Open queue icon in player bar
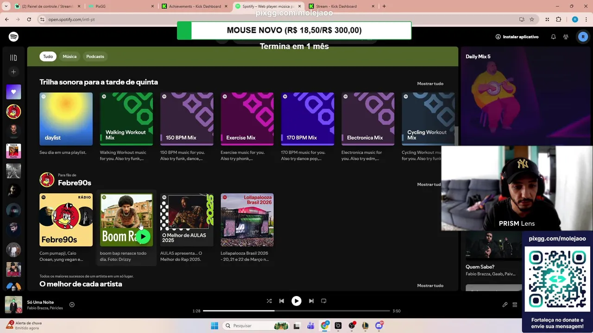This screenshot has width=593, height=333. [515, 305]
